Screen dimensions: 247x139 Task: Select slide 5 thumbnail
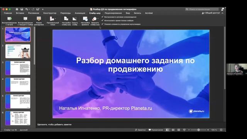coord(18,102)
